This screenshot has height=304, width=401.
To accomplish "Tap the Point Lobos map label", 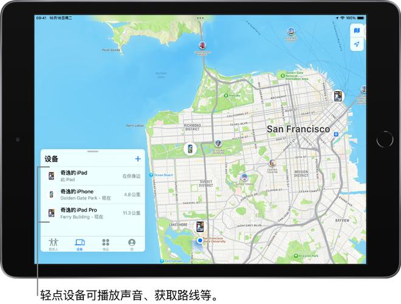I will click(135, 126).
